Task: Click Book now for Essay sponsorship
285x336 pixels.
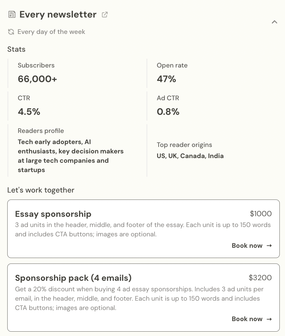Action: click(247, 246)
